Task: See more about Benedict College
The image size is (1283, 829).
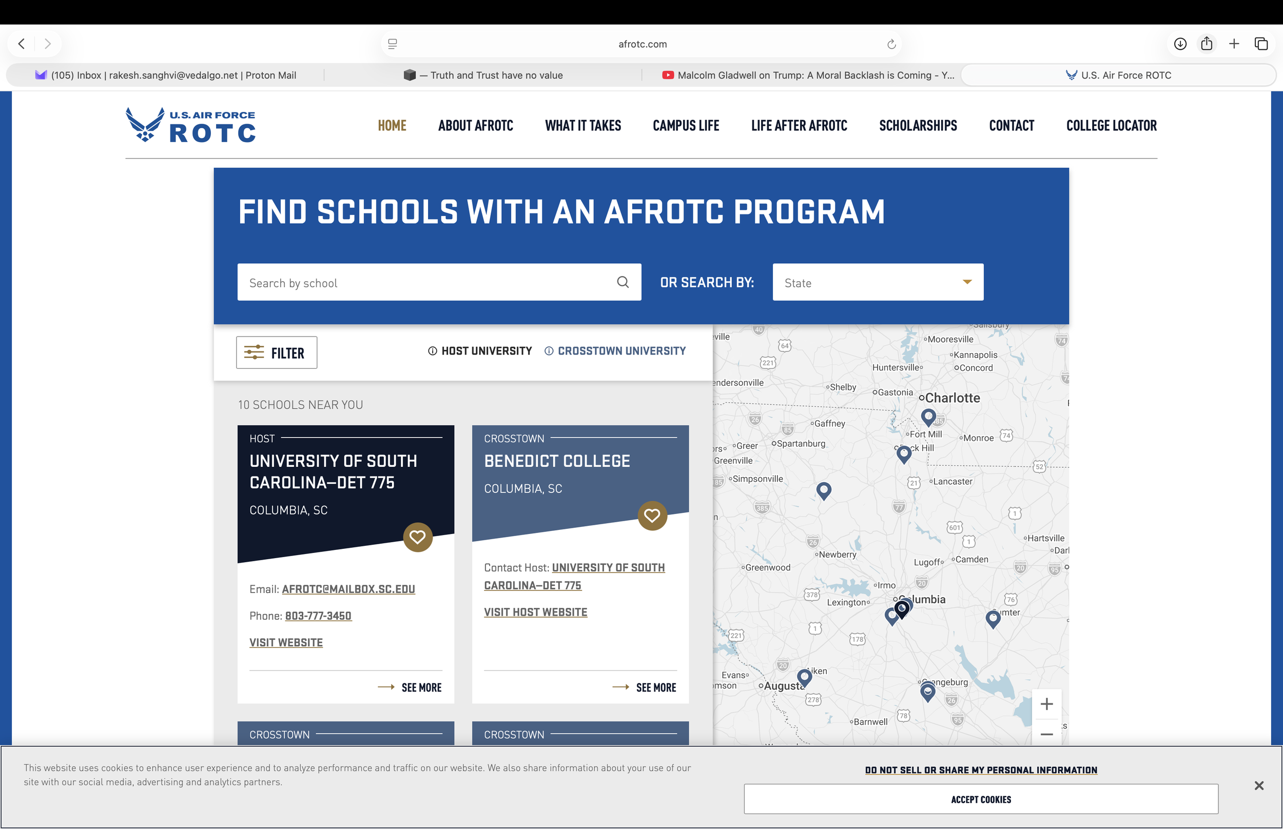Action: pyautogui.click(x=644, y=688)
